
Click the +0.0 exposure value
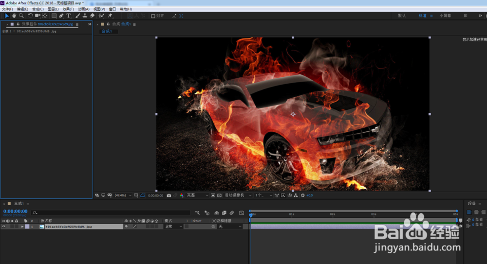click(x=310, y=195)
